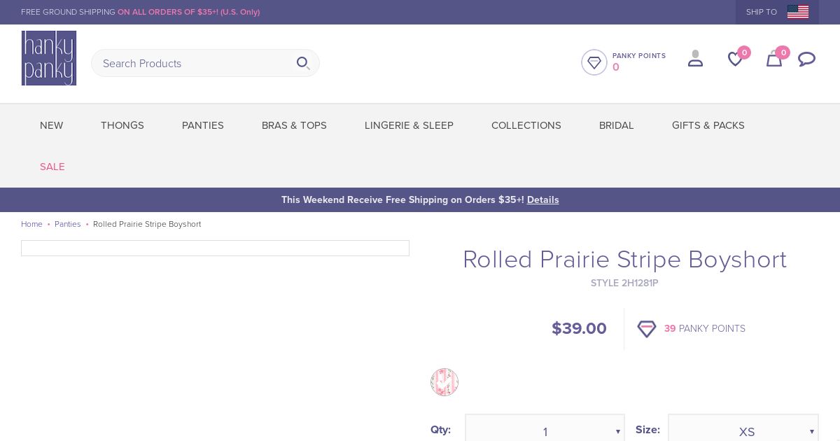Open the Bras & Tops menu
Viewport: 840px width, 441px height.
point(294,125)
